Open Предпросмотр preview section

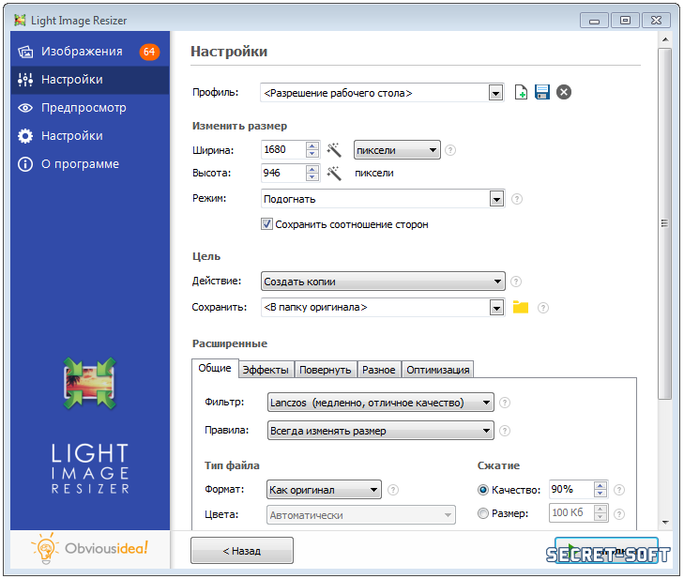90,108
